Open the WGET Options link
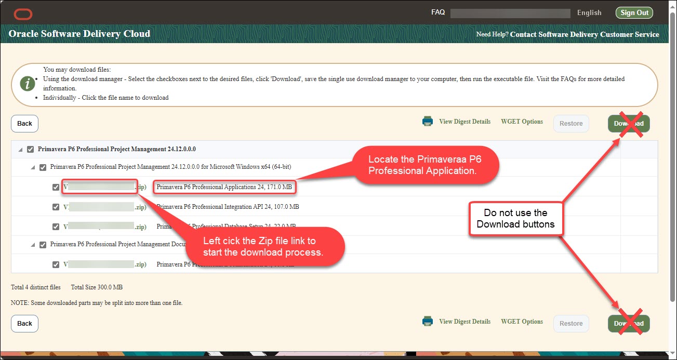The width and height of the screenshot is (677, 360). 522,121
